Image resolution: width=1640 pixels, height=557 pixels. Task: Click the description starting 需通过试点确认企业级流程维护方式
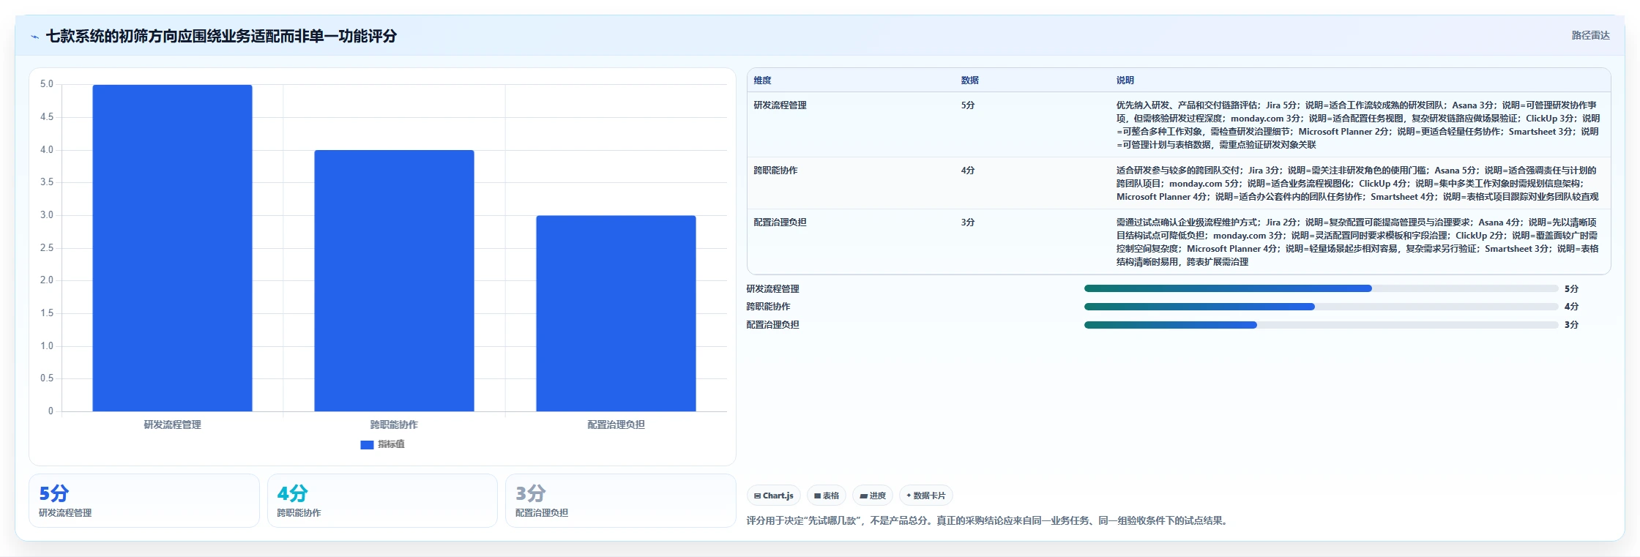click(1358, 242)
